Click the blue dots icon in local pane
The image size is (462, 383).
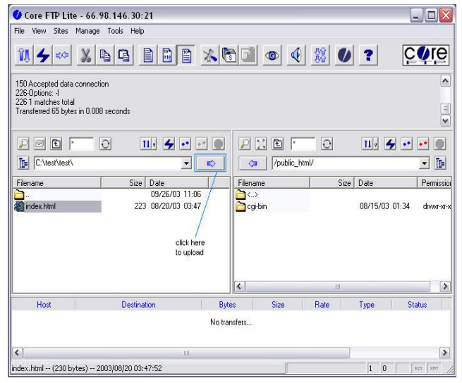tap(186, 144)
